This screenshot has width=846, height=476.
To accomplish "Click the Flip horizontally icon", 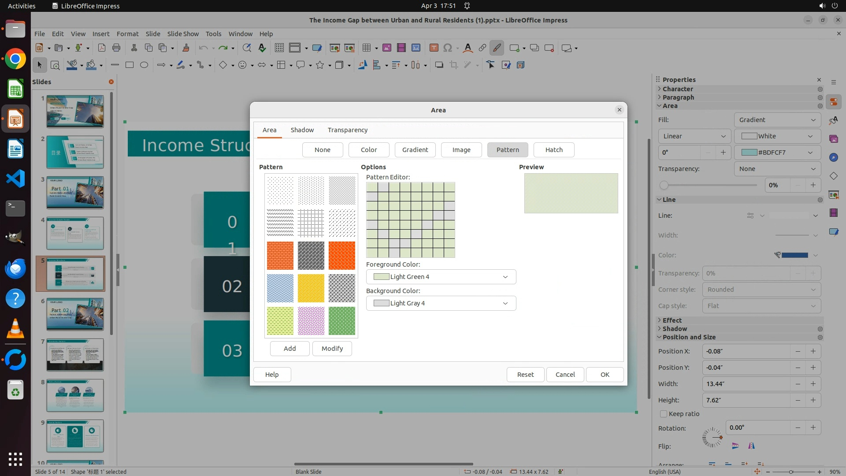I will click(x=751, y=446).
